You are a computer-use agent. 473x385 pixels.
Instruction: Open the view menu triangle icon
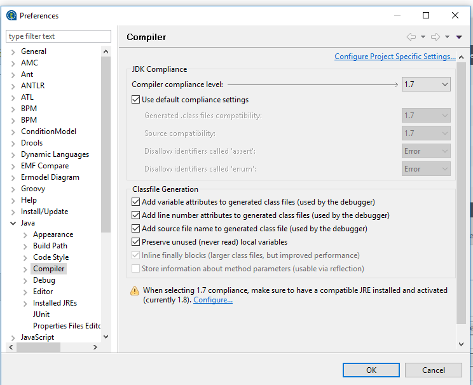(459, 37)
